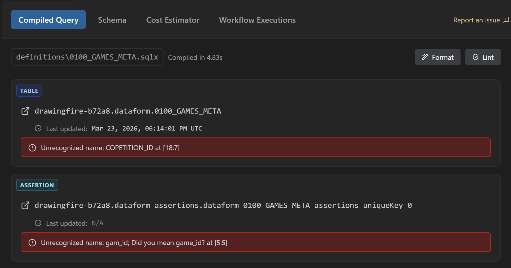511x268 pixels.
Task: Click the clock icon in TABLE card
Action: [38, 128]
